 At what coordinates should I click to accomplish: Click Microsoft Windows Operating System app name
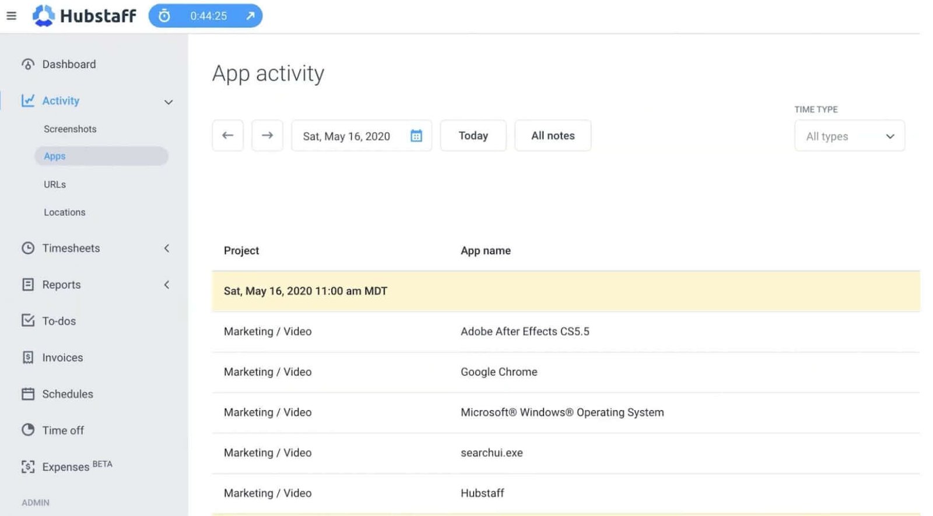coord(562,412)
